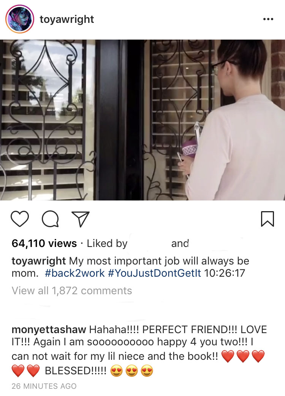Screen dimensions: 285x396
Task: Share post using paper plane icon
Action: click(81, 219)
